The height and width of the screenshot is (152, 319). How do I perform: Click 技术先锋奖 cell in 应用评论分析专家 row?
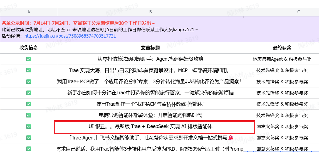click(x=282, y=82)
